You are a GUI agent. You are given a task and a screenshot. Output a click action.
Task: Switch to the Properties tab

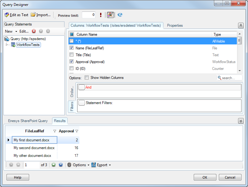click(175, 25)
